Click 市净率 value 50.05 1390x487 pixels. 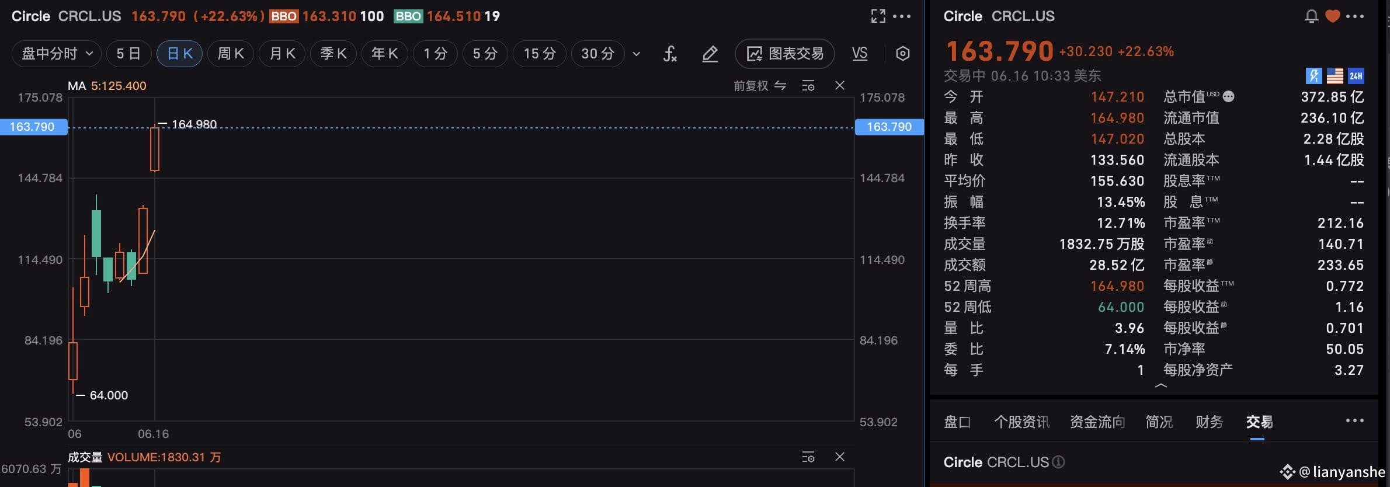(x=1345, y=349)
